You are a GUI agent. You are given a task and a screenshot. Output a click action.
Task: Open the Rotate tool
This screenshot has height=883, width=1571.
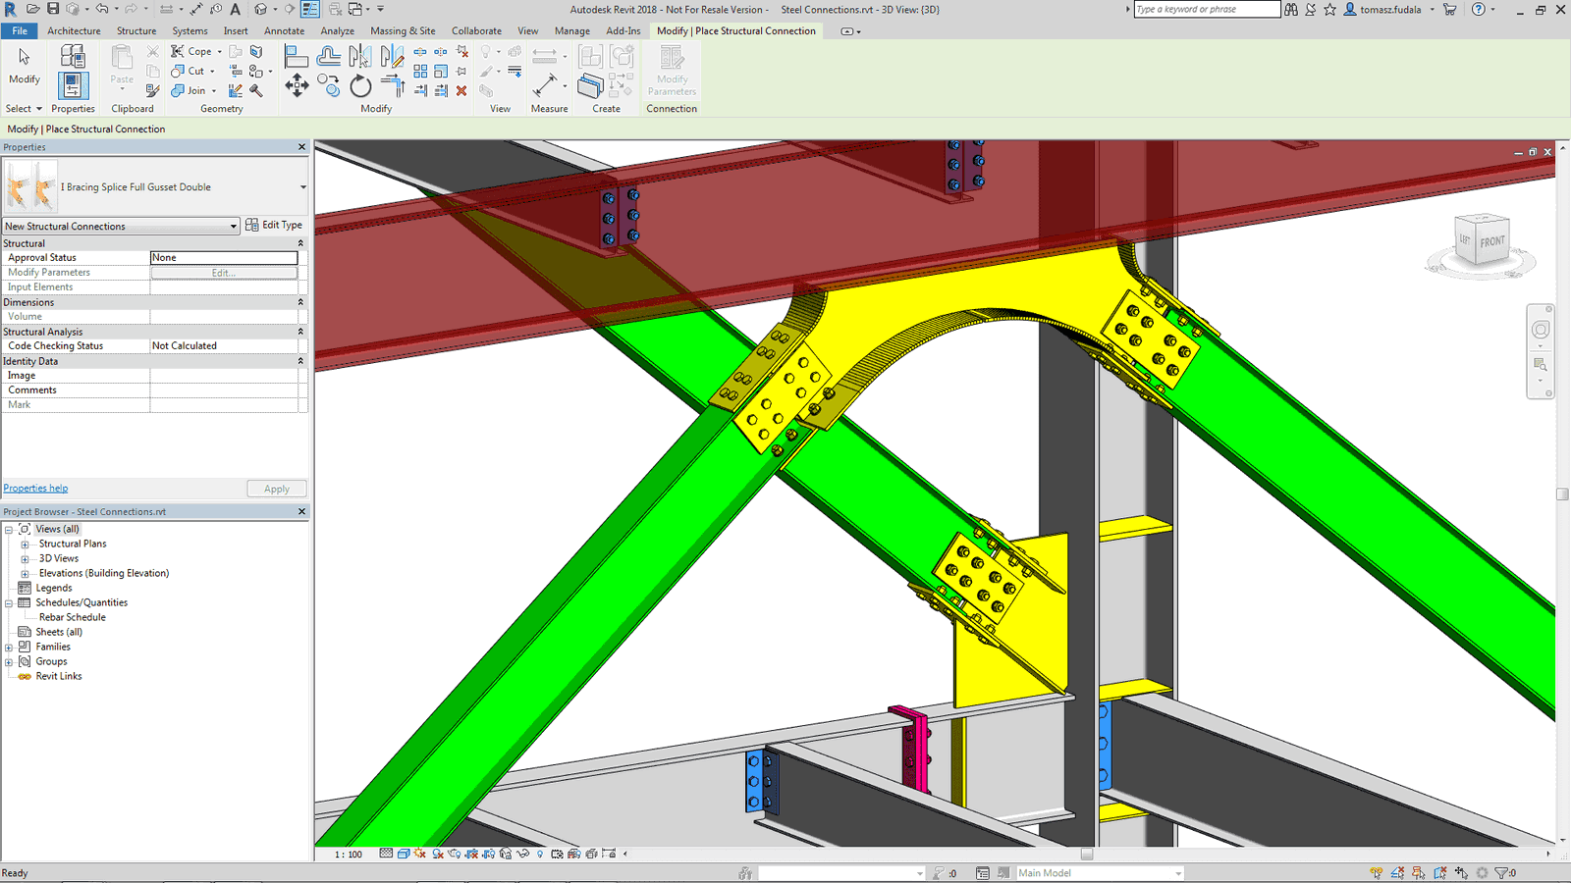360,86
